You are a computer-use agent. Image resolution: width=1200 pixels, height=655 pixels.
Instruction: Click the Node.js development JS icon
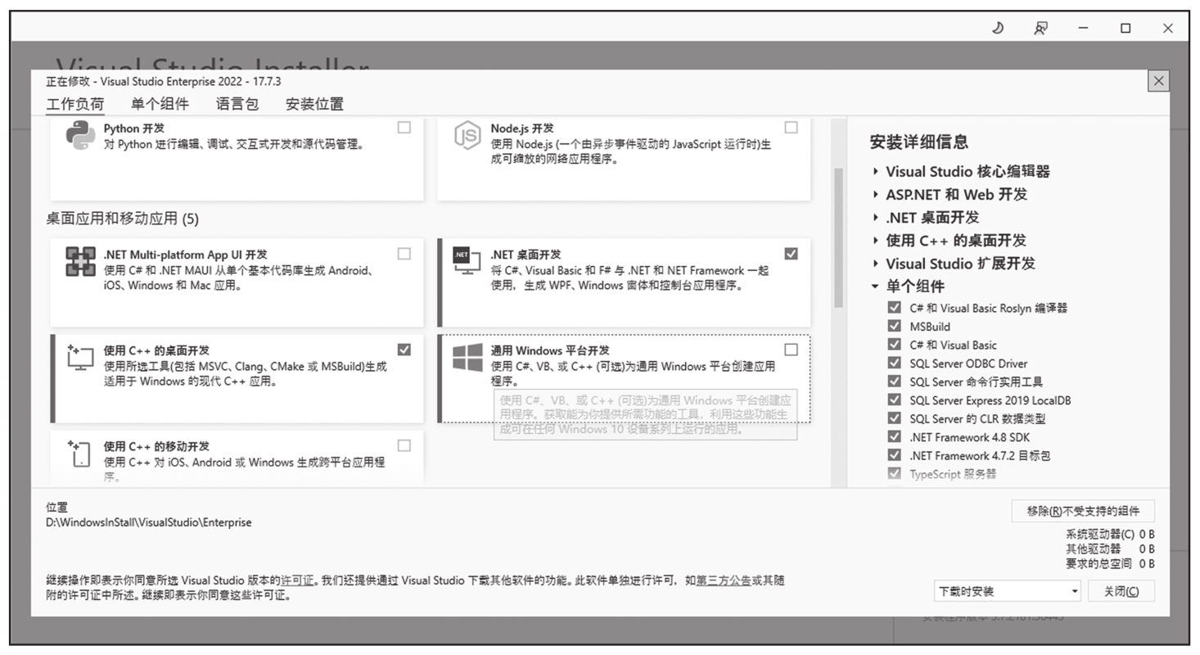click(x=467, y=136)
